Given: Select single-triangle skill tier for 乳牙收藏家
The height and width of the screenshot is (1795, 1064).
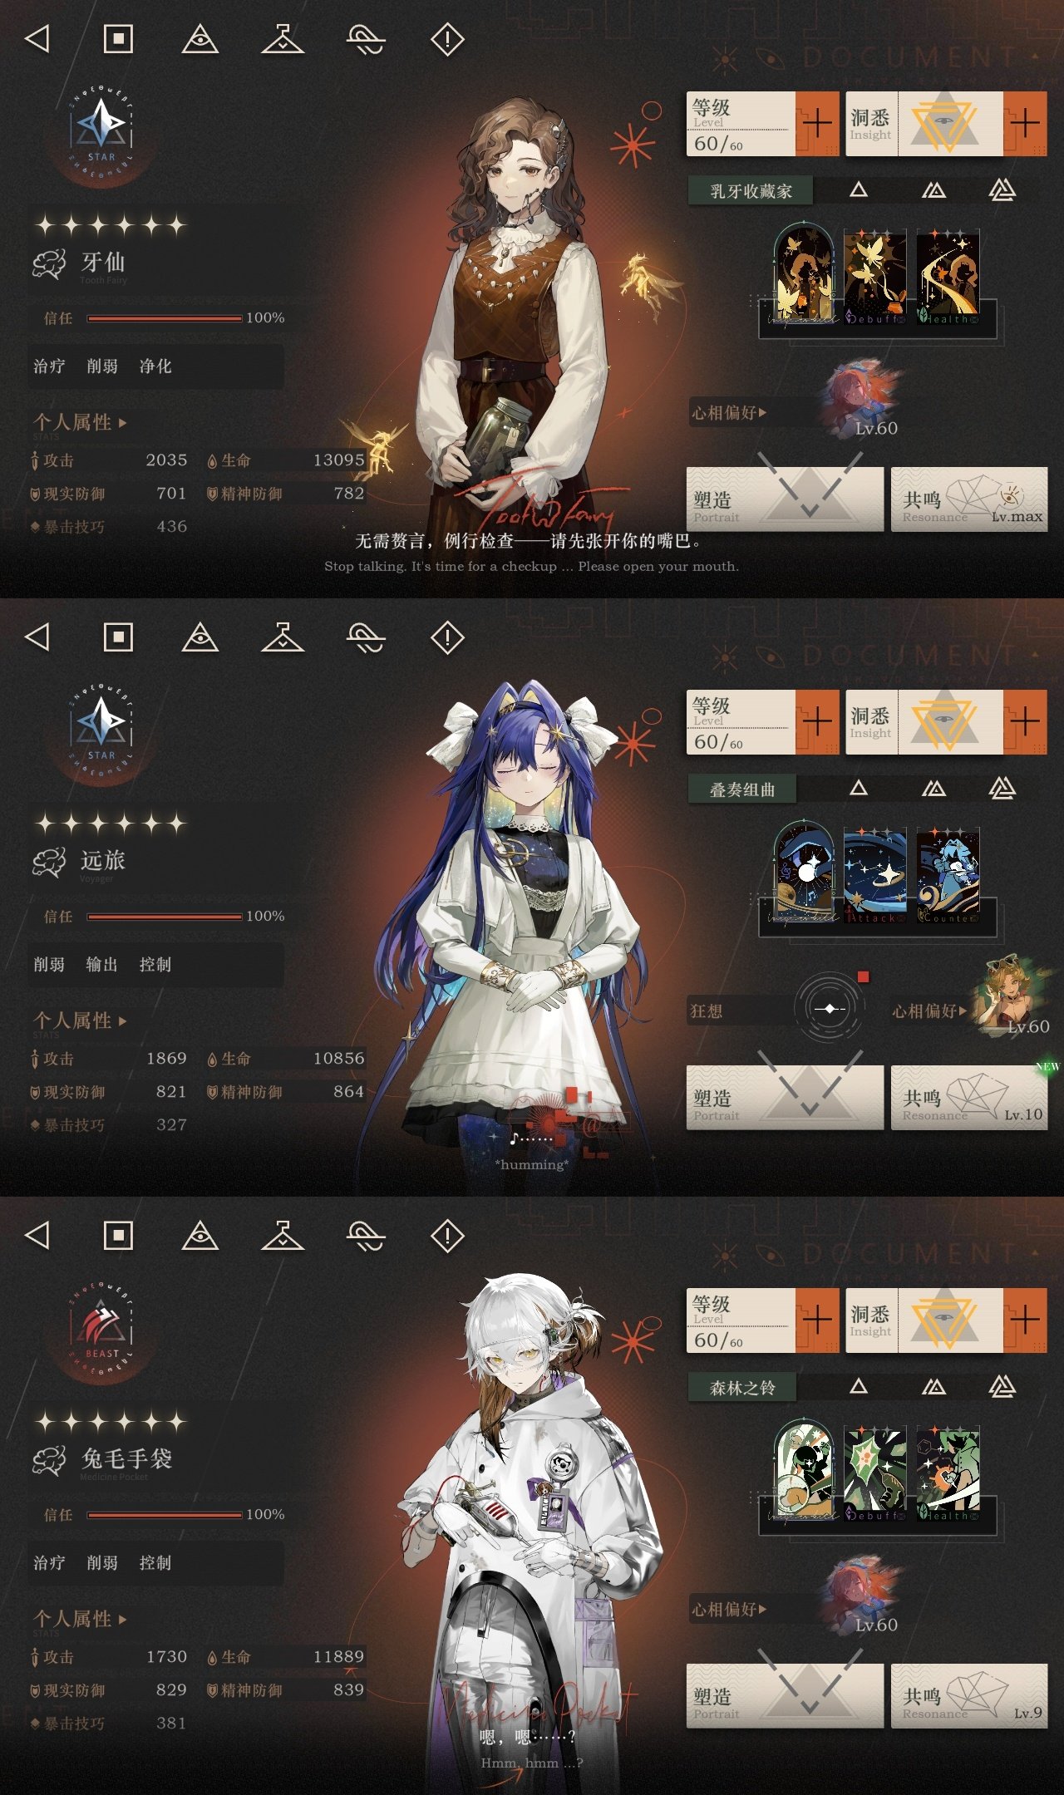Looking at the screenshot, I should click(859, 190).
